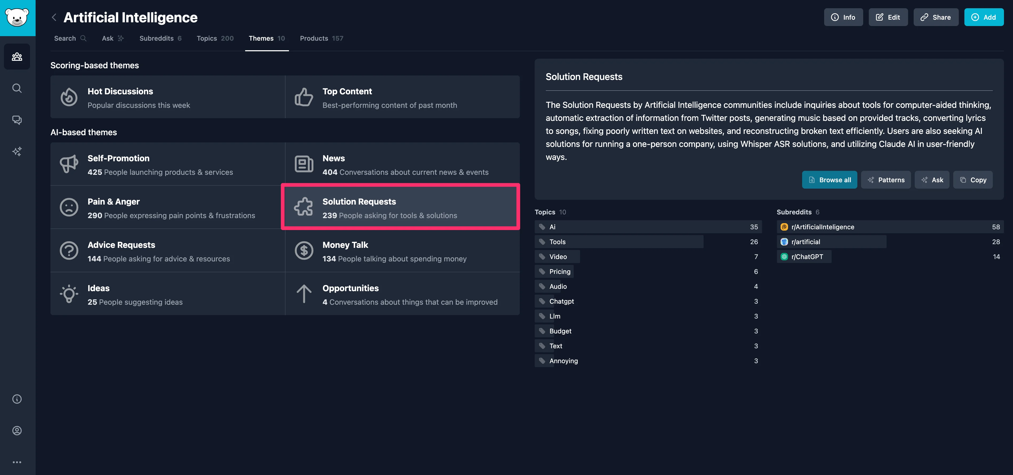Open the account profile icon in sidebar
The image size is (1013, 475).
pyautogui.click(x=17, y=431)
